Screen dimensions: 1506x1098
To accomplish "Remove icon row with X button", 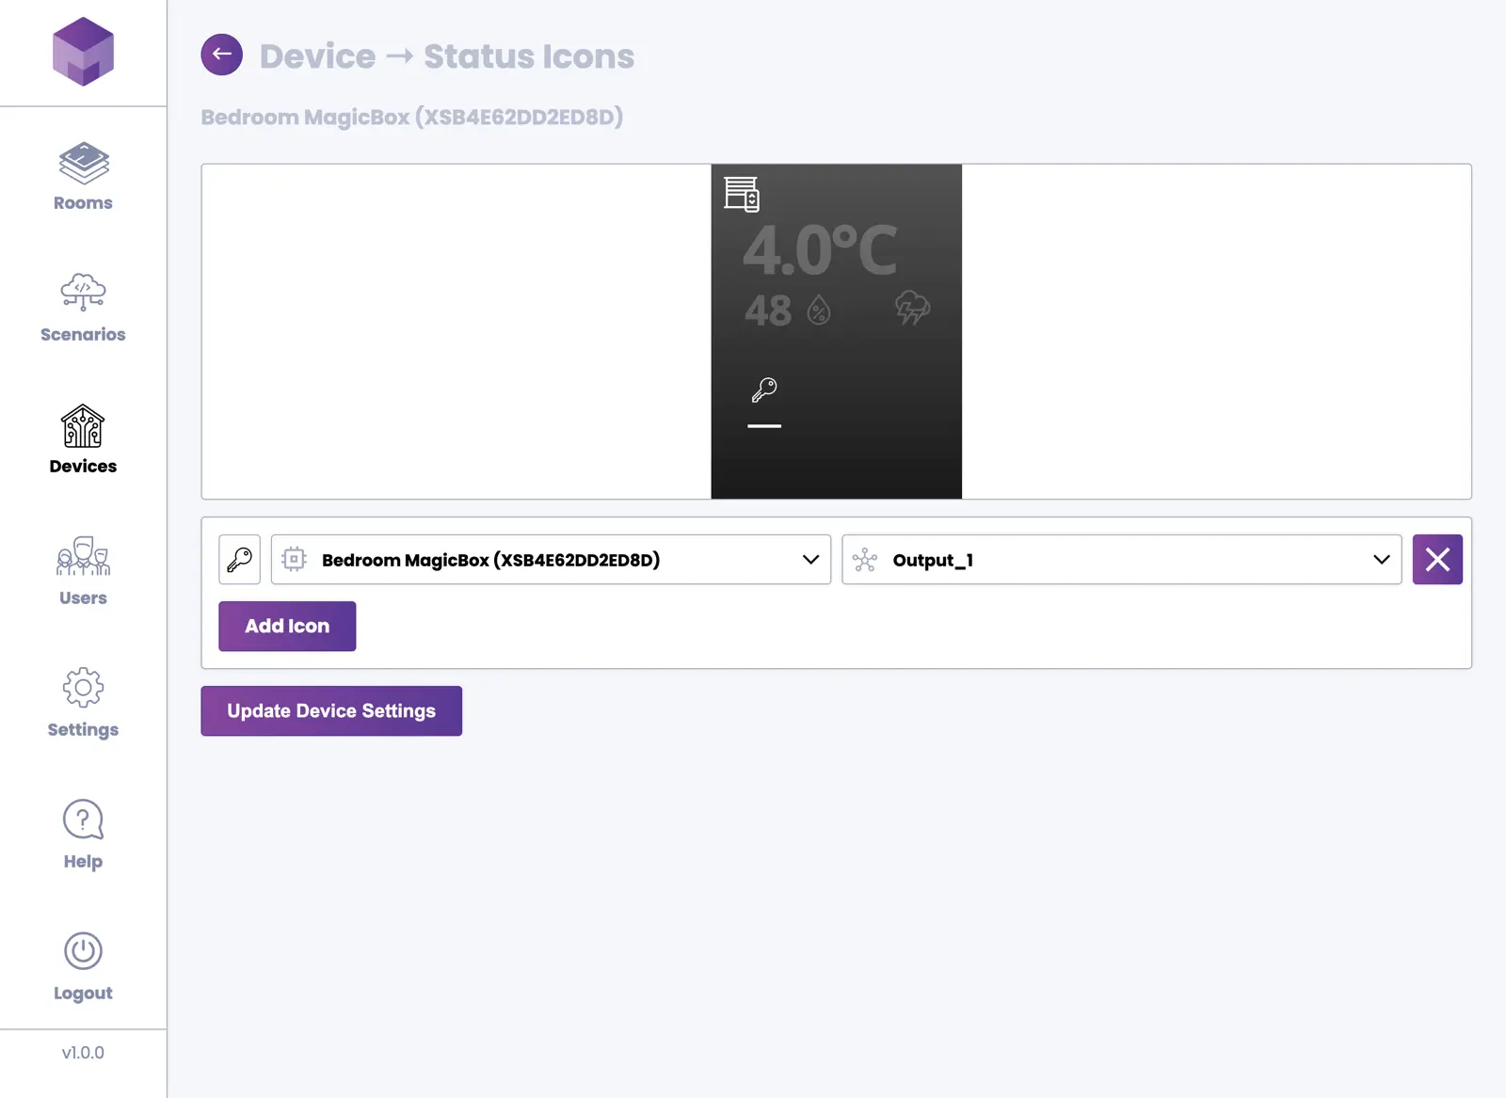I will click(1436, 560).
